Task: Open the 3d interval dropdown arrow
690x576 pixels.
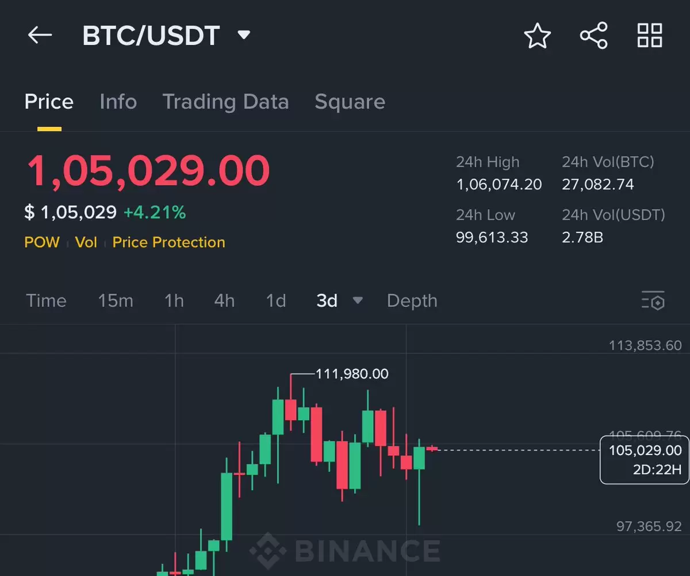Action: tap(358, 300)
